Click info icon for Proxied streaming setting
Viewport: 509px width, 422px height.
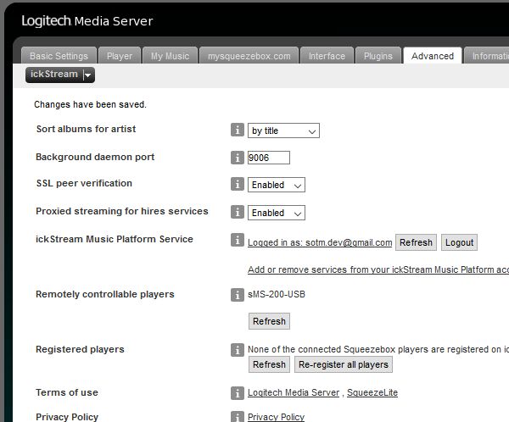pyautogui.click(x=238, y=212)
